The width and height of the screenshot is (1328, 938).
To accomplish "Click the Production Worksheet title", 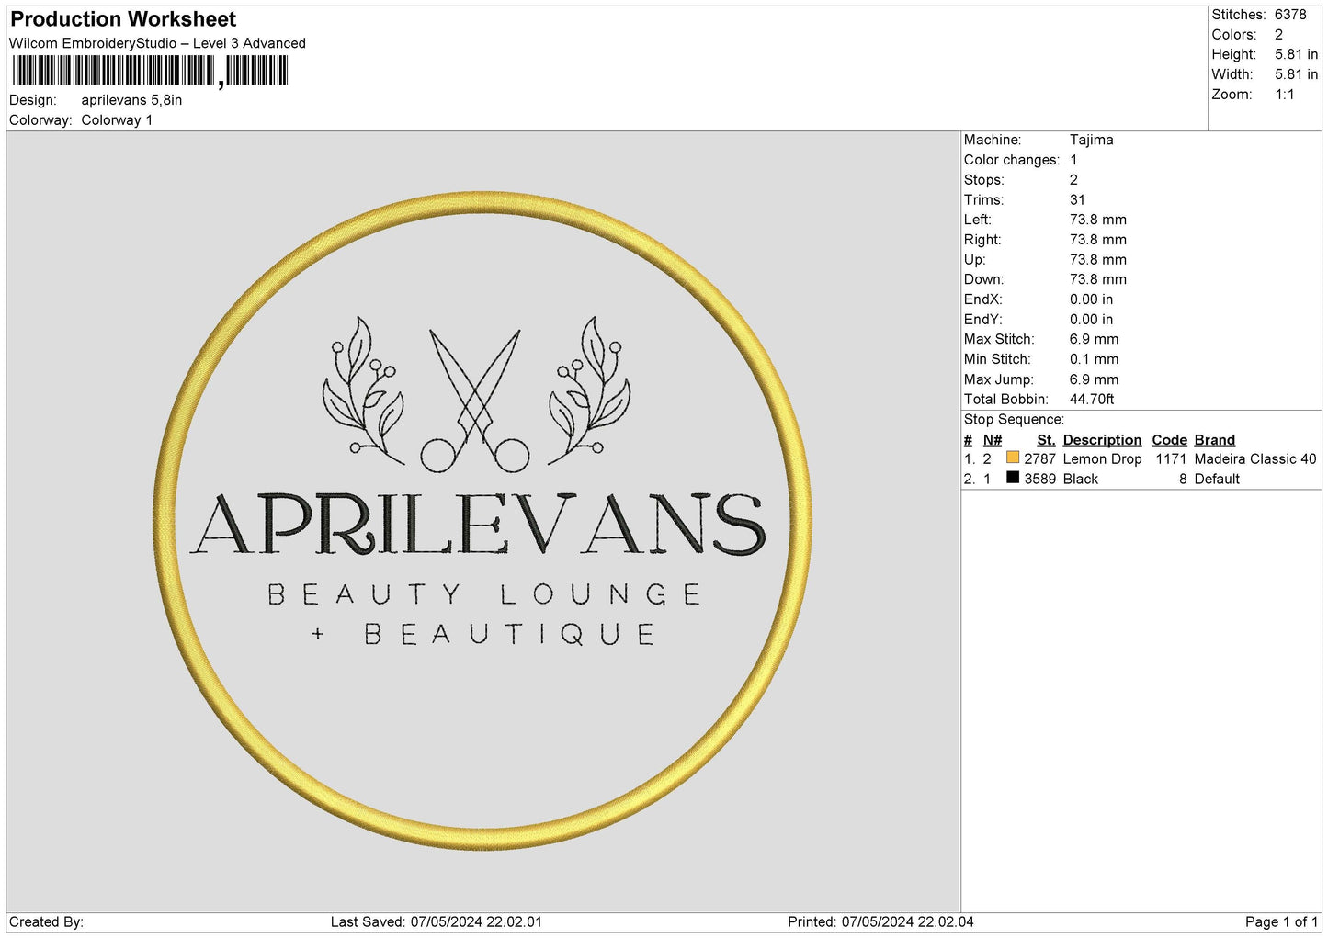I will coord(123,19).
